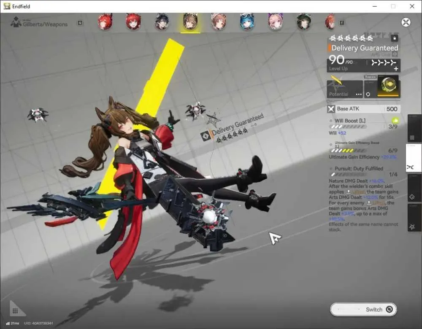Click the Endfield app icon in the title bar
Viewport: 422px width, 329px height.
(7, 6)
